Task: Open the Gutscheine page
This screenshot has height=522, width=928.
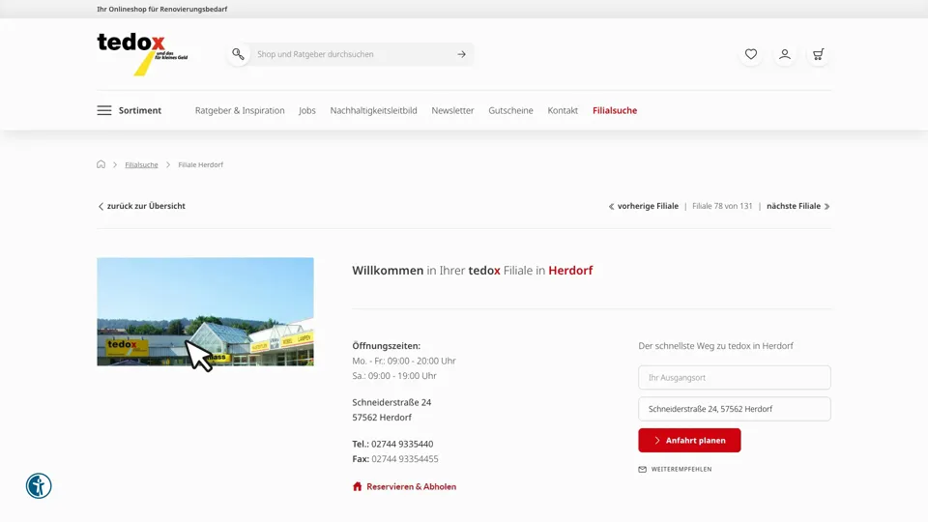Action: [x=510, y=110]
